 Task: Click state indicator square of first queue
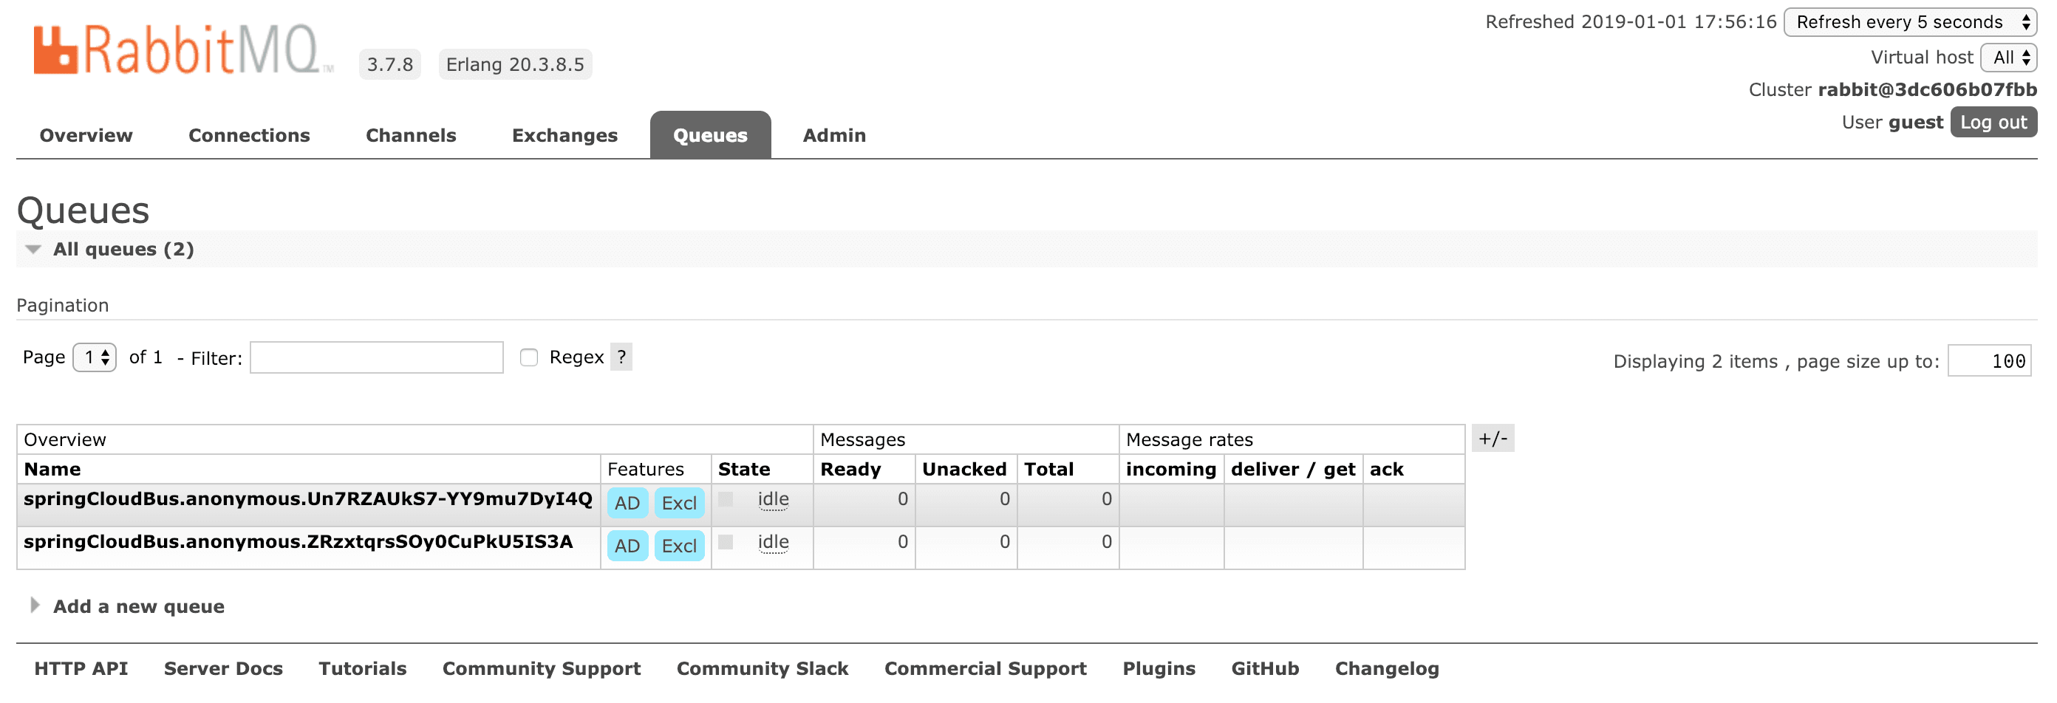click(725, 499)
